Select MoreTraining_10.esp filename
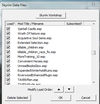The width and height of the screenshot is (100, 104). (31, 57)
